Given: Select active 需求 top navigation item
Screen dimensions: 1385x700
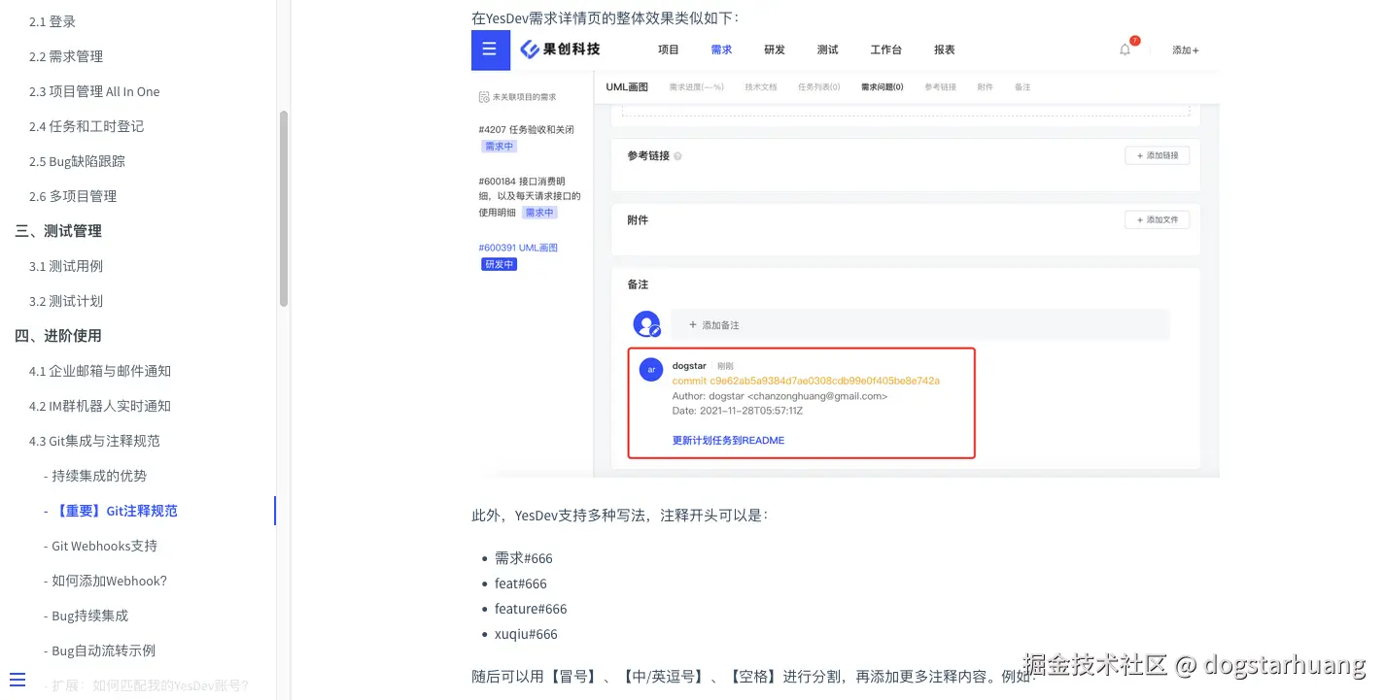Looking at the screenshot, I should tap(721, 50).
